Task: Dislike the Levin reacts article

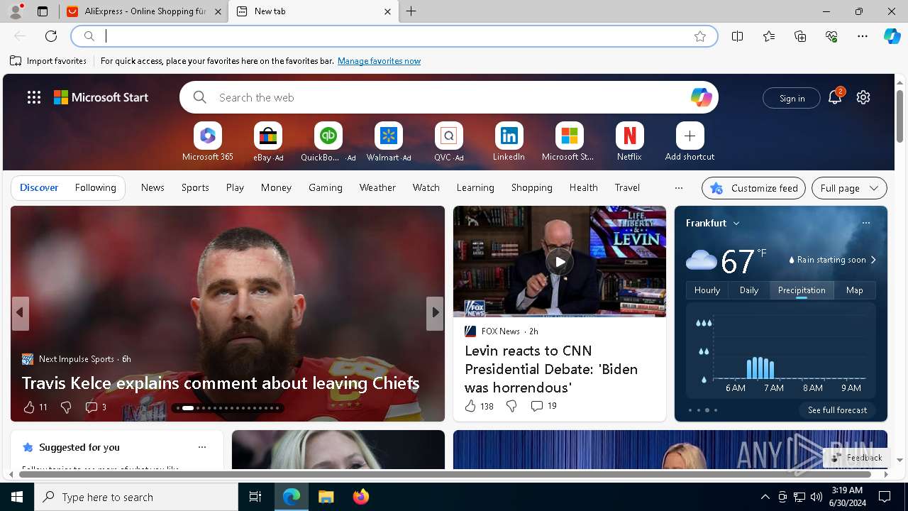Action: coord(511,406)
